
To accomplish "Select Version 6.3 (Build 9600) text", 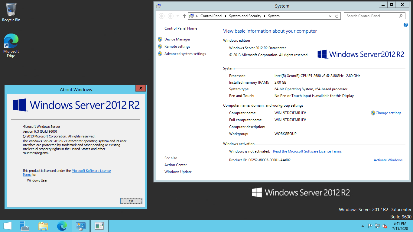I will pos(40,131).
